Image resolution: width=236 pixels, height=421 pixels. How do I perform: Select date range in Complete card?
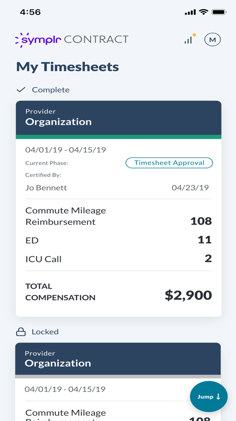66,150
